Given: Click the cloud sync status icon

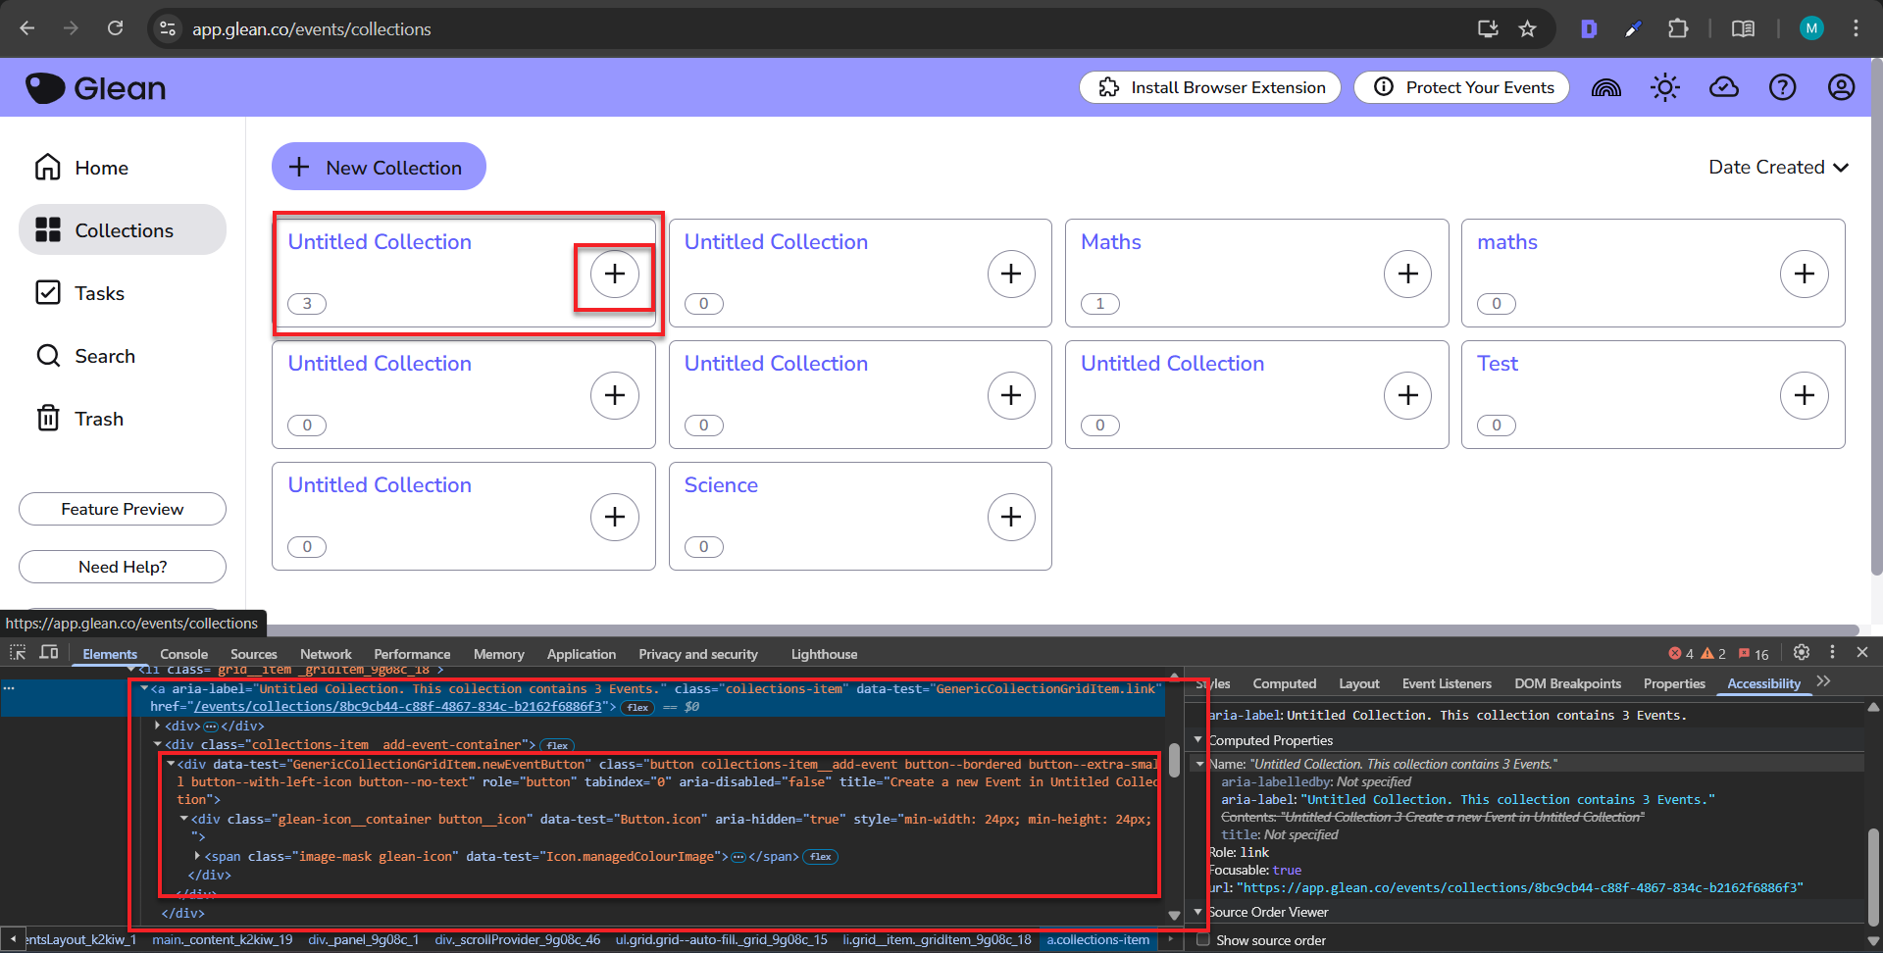Looking at the screenshot, I should pos(1723,87).
